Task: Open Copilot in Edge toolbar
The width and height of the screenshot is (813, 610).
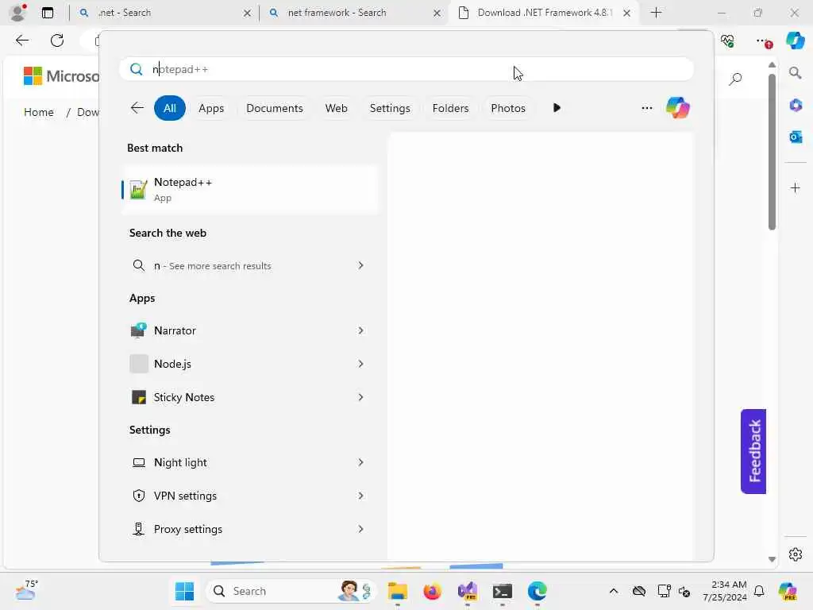Action: (x=795, y=40)
